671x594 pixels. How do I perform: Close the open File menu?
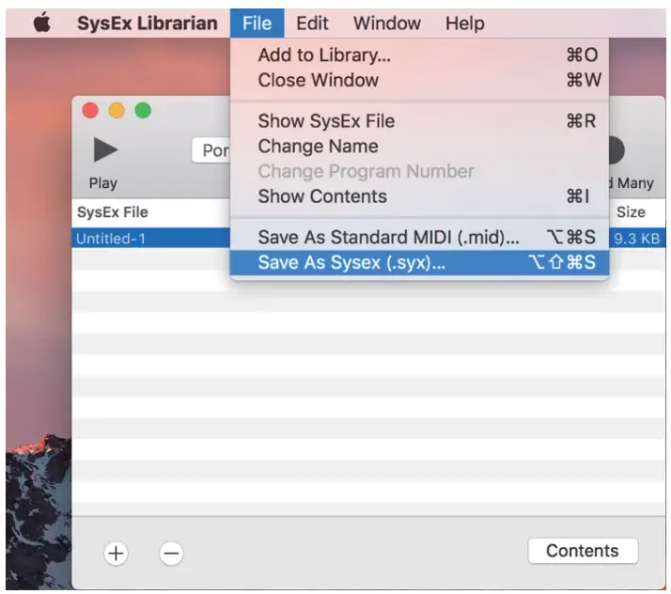tap(257, 23)
